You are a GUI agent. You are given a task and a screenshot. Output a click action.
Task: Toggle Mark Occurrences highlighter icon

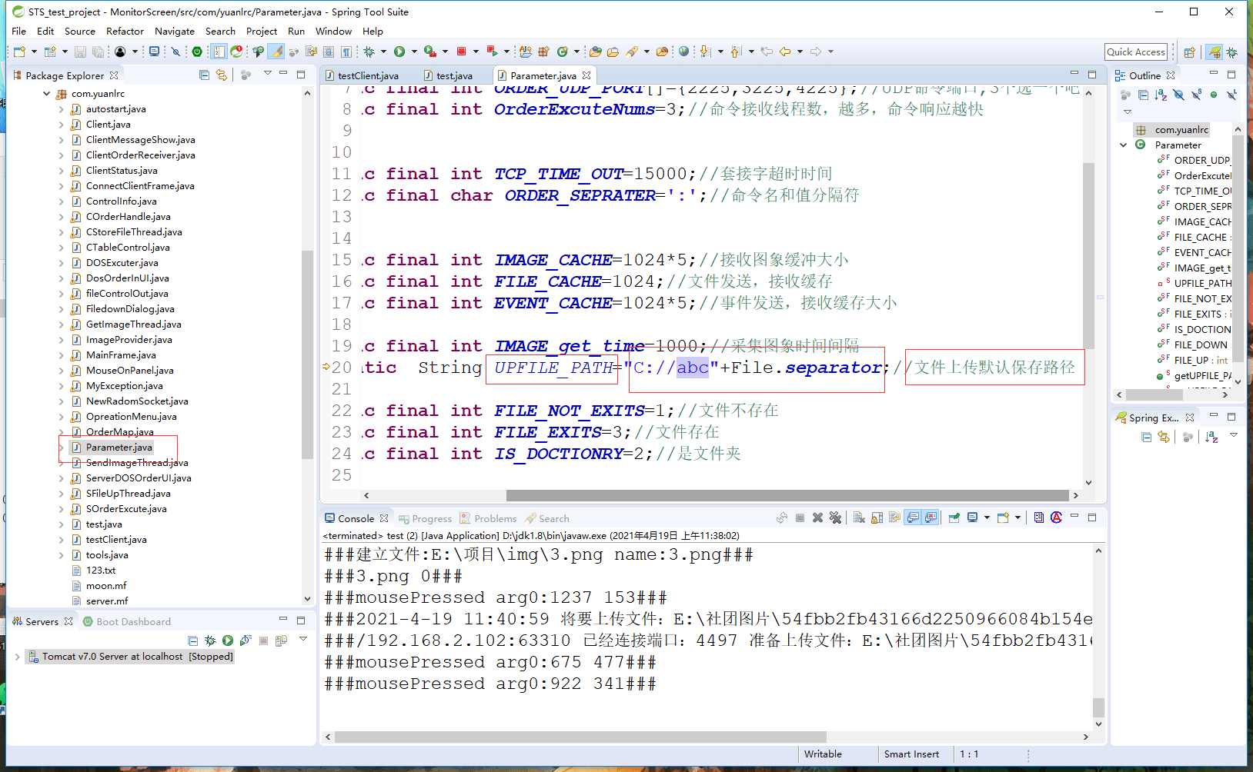point(276,52)
